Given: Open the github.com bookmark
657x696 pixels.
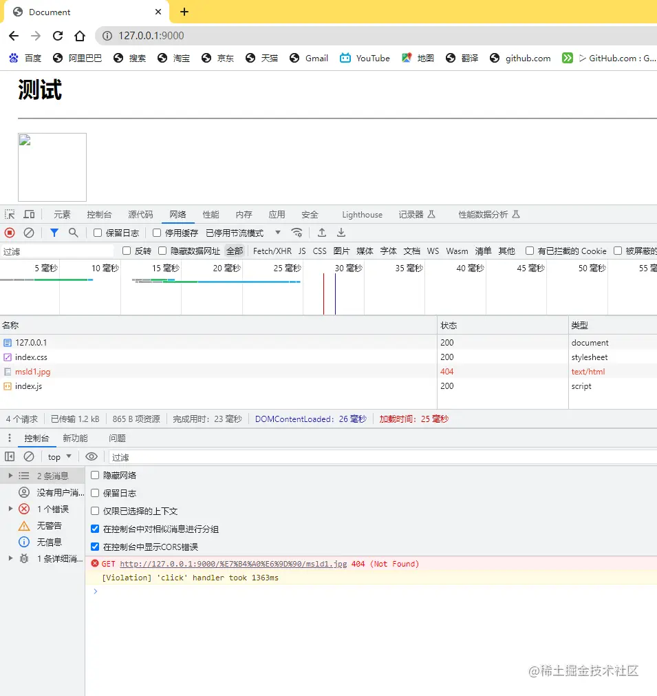Looking at the screenshot, I should 520,58.
